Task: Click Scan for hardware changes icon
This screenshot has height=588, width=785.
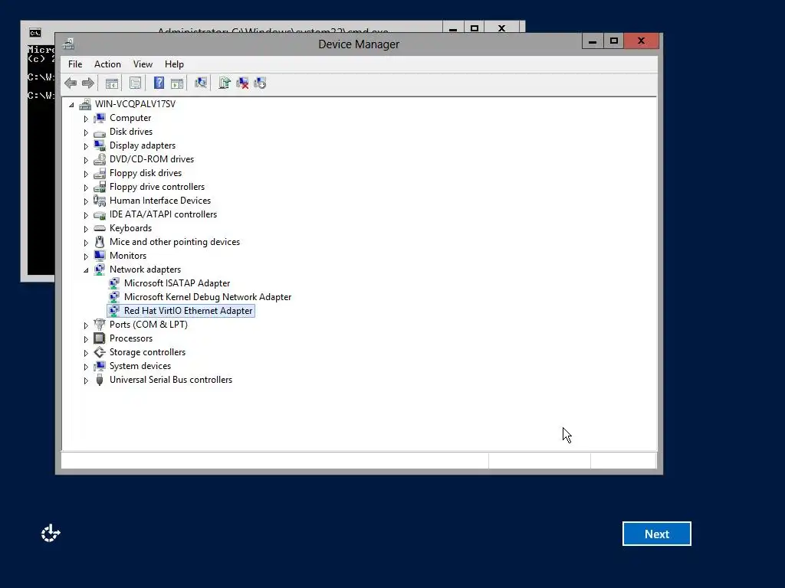Action: click(x=201, y=83)
